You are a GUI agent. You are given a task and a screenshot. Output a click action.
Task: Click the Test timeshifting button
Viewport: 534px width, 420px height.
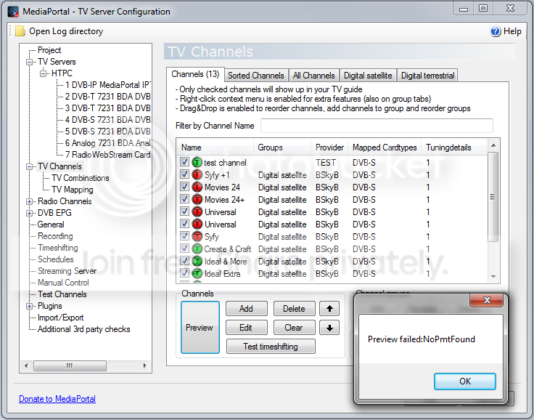(x=271, y=347)
